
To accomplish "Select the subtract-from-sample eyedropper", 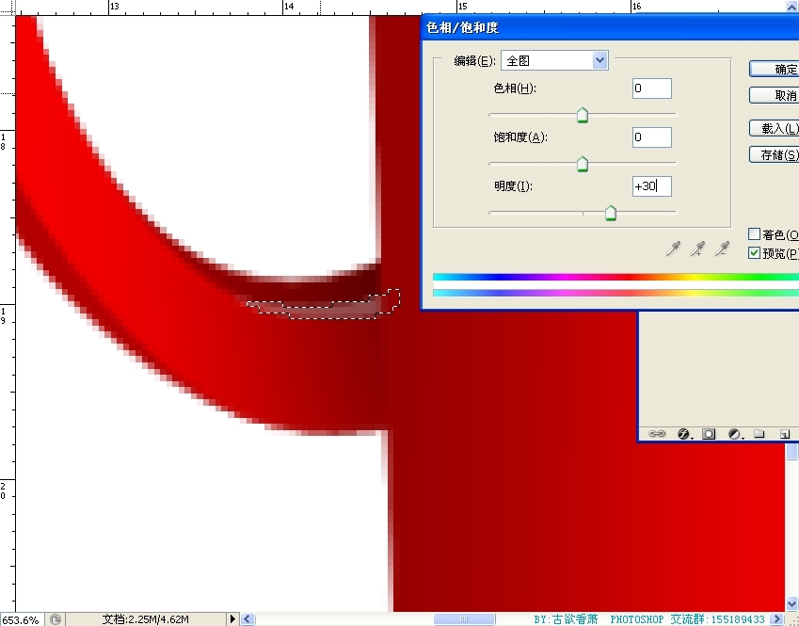I will (x=722, y=249).
